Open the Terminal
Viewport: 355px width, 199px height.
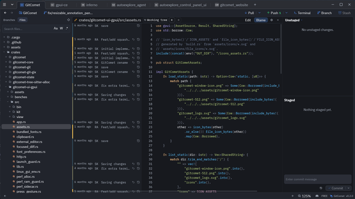[302, 13]
